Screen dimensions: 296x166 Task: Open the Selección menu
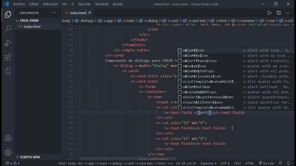50,4
